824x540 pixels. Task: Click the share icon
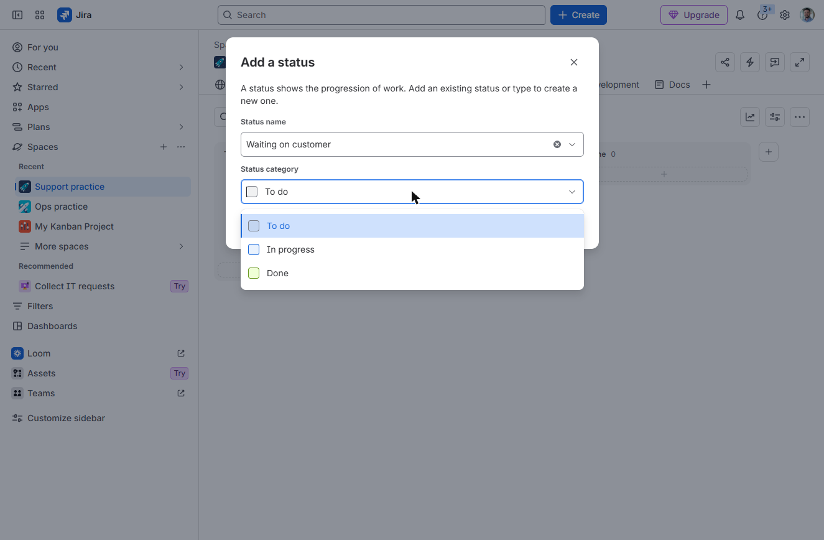click(x=725, y=62)
